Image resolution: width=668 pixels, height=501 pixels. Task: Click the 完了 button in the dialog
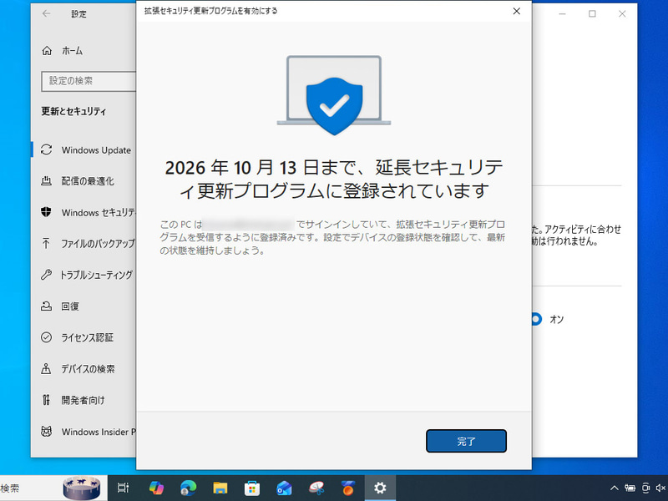pyautogui.click(x=466, y=441)
